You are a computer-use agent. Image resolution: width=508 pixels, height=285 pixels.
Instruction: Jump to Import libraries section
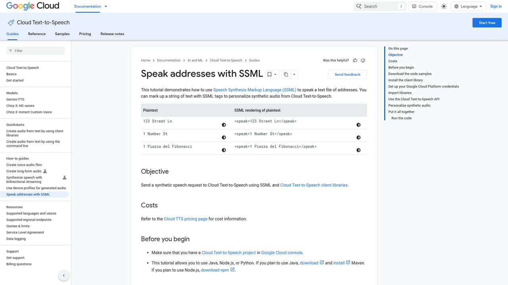(400, 93)
